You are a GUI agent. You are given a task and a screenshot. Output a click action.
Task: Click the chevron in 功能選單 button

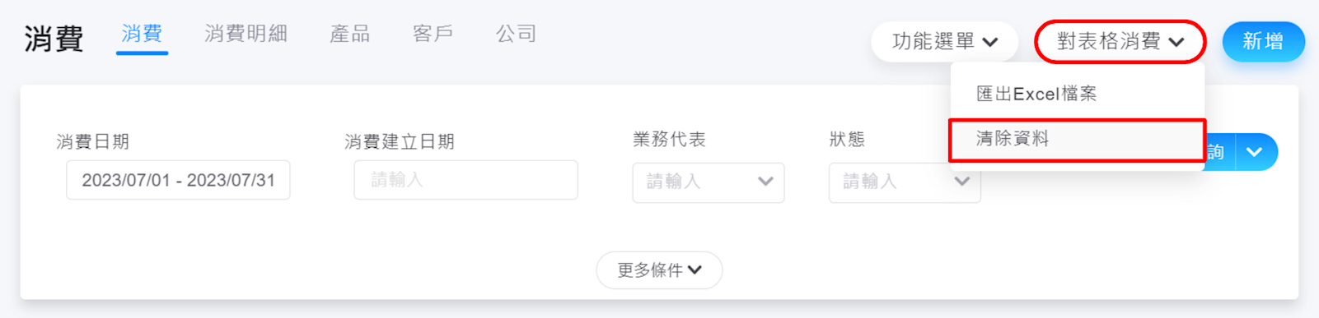tap(990, 42)
